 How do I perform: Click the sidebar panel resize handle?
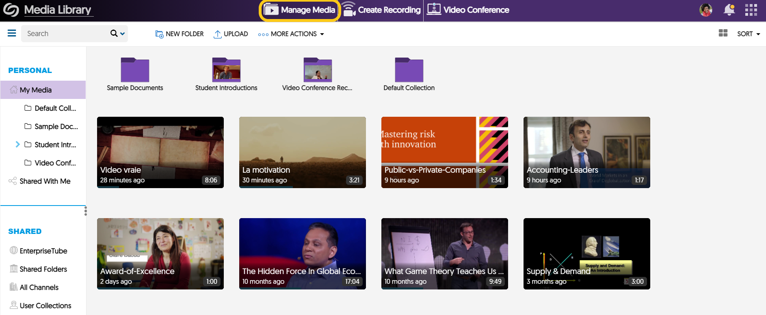click(85, 211)
